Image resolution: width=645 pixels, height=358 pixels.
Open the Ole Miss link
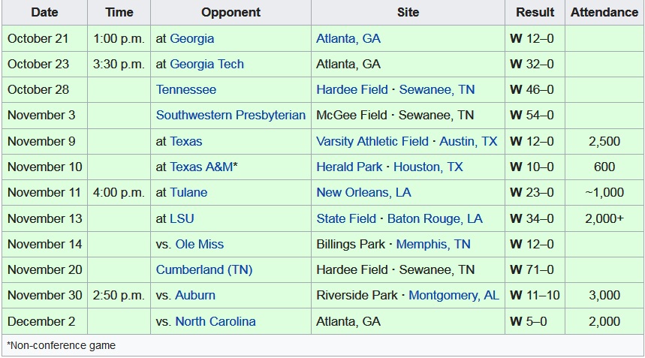(x=199, y=244)
